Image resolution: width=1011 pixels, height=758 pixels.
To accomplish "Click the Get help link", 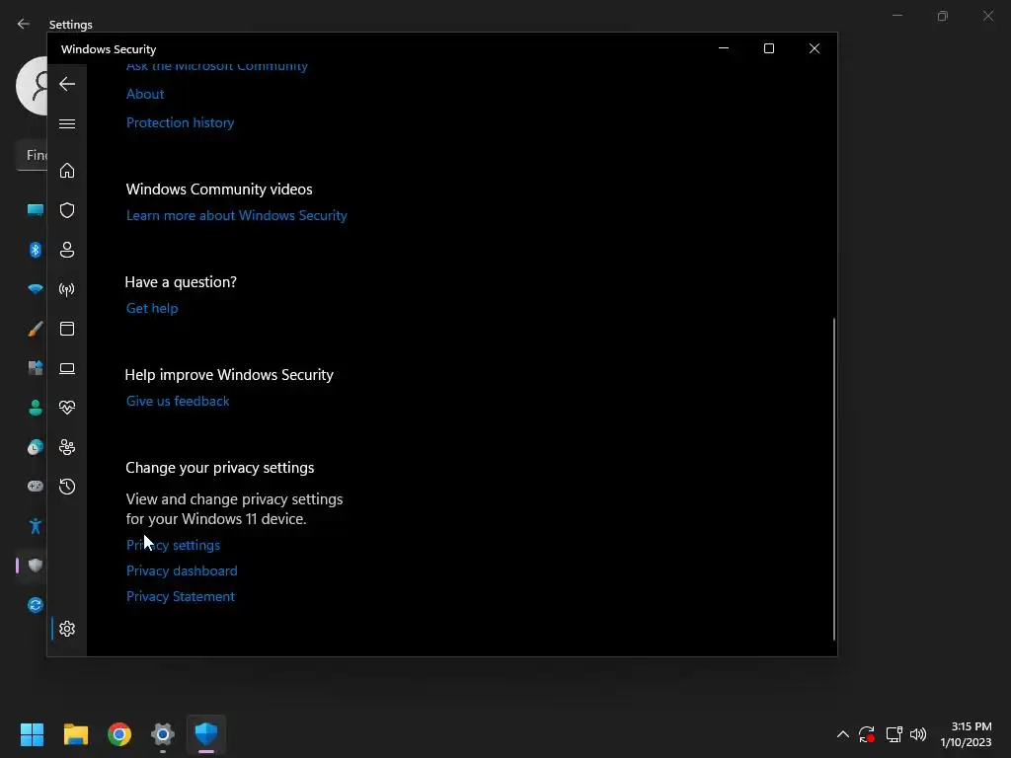I will [x=152, y=308].
